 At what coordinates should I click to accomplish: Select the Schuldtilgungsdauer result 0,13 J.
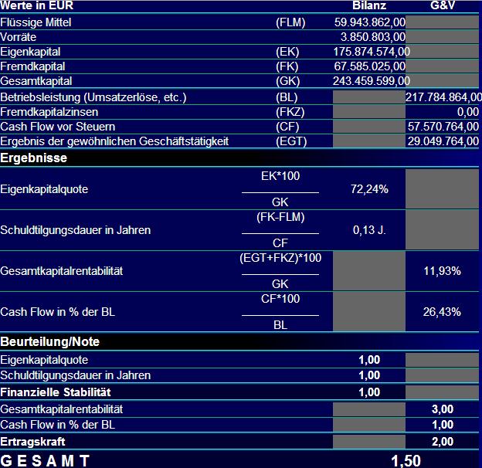coord(369,230)
